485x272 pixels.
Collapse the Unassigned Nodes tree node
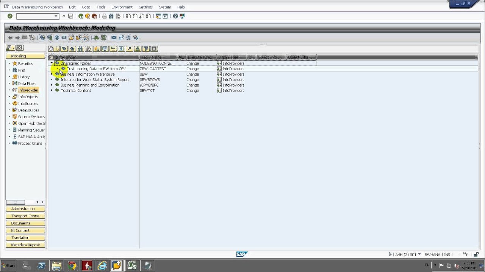(52, 63)
